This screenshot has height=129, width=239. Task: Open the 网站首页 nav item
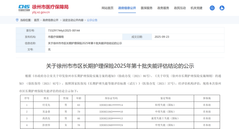pos(108,8)
